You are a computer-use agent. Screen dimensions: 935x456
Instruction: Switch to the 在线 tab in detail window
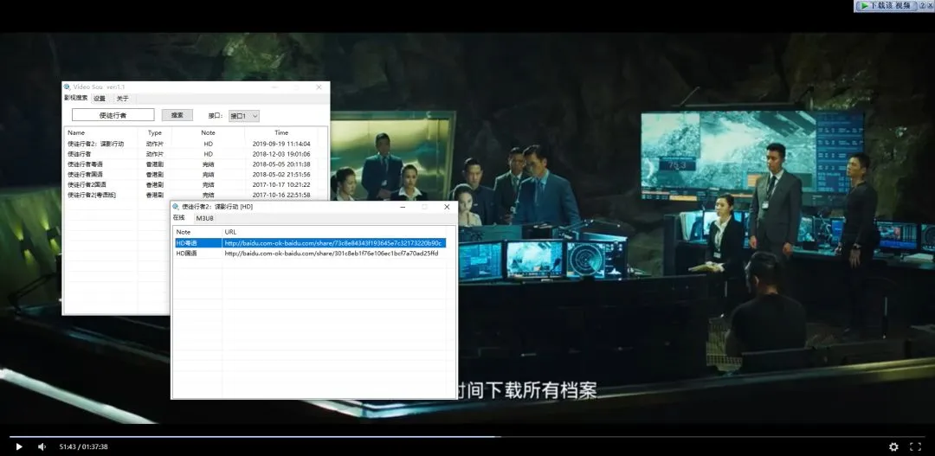[179, 218]
